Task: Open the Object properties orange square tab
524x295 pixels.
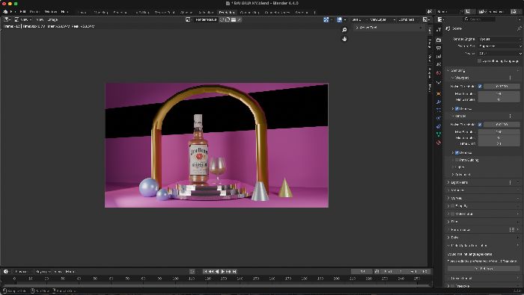Action: (x=439, y=93)
